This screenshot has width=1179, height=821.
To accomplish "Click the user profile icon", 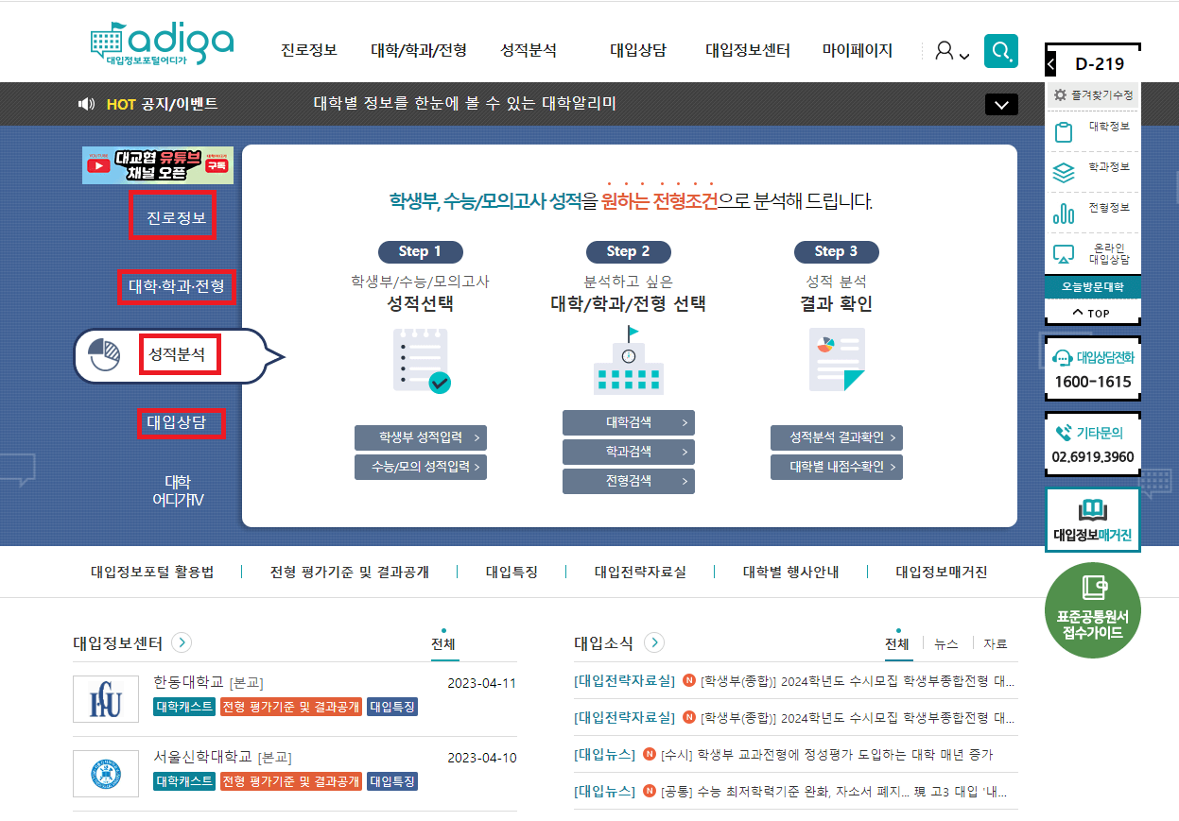I will click(946, 51).
